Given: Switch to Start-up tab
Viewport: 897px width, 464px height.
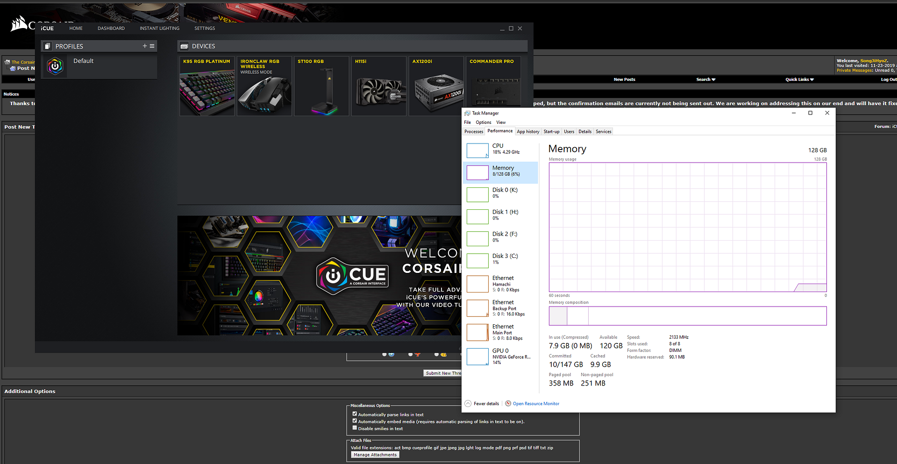Looking at the screenshot, I should 551,132.
